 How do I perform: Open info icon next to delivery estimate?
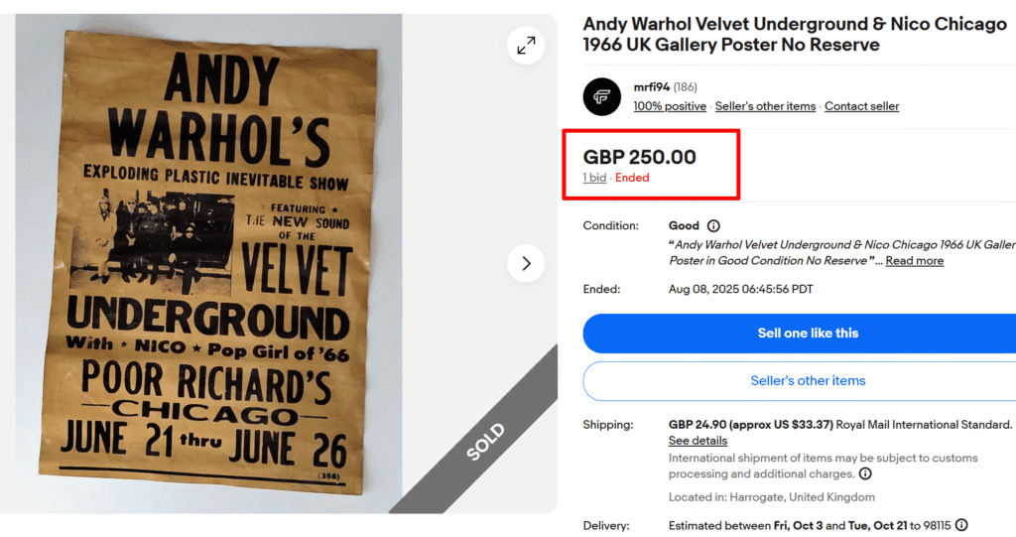961,525
